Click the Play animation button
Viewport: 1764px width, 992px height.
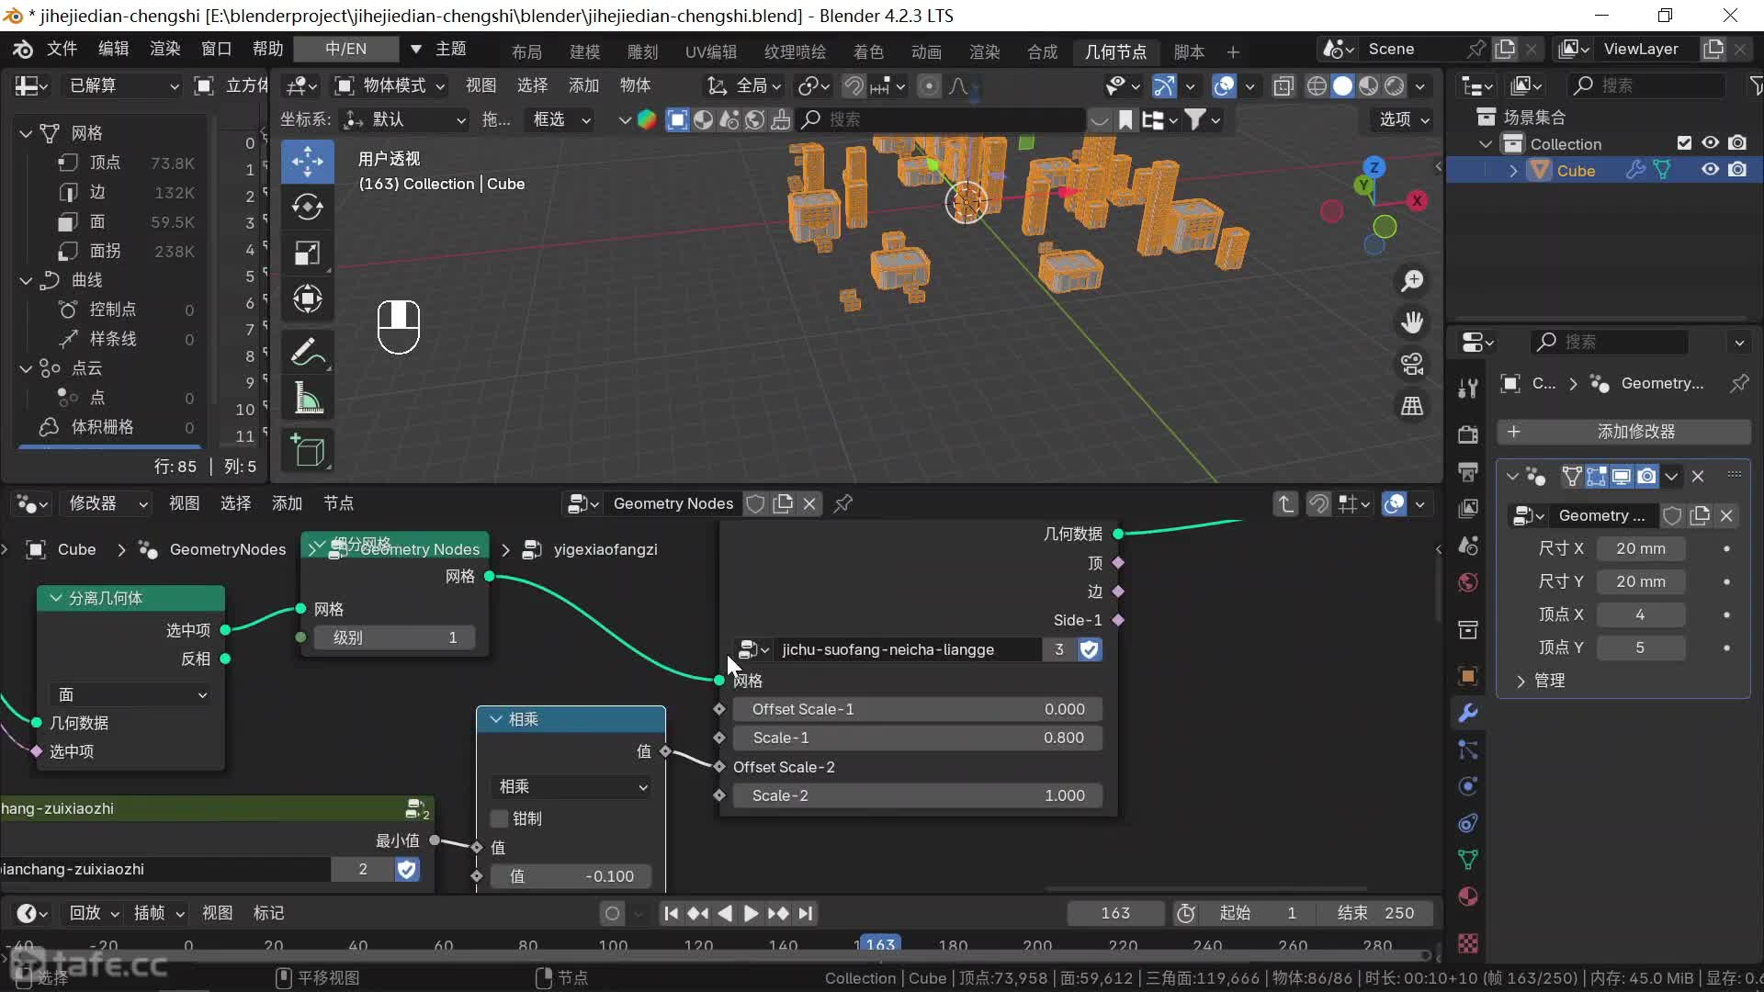coord(751,913)
